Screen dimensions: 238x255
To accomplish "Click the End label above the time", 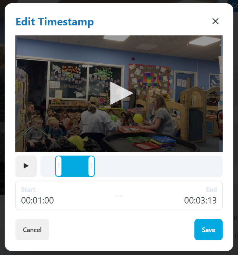I will [x=212, y=190].
